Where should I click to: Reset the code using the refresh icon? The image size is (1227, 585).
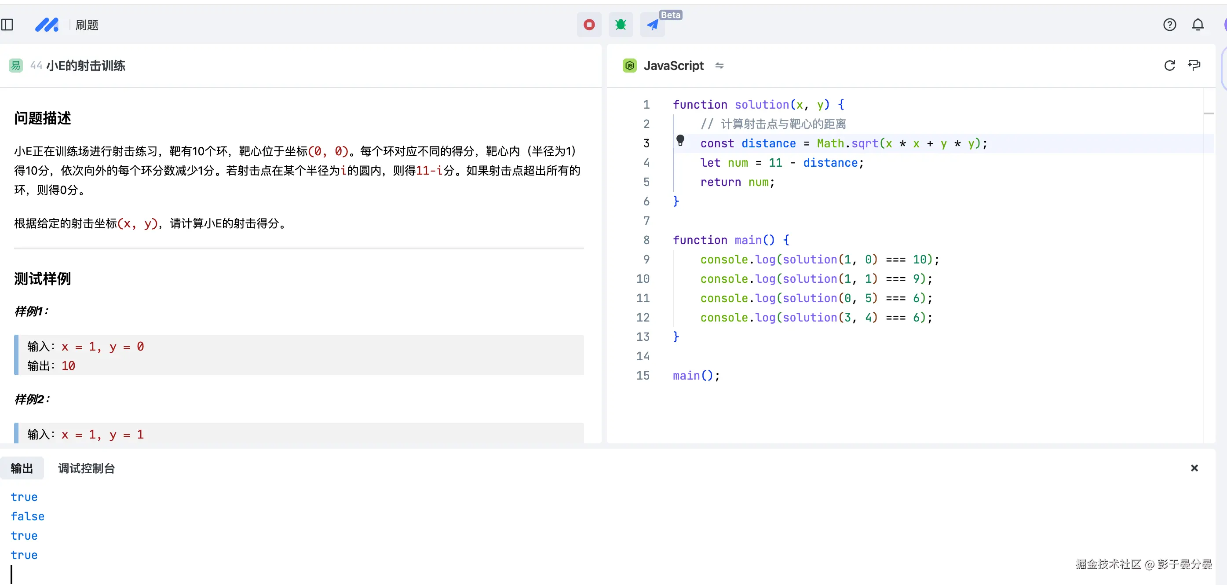click(1169, 65)
